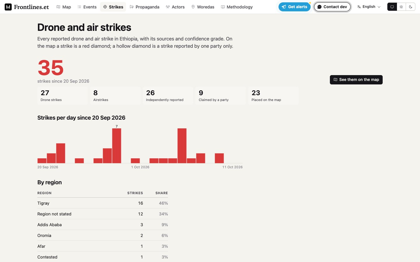Select the 8 Airstrikes card

[115, 95]
